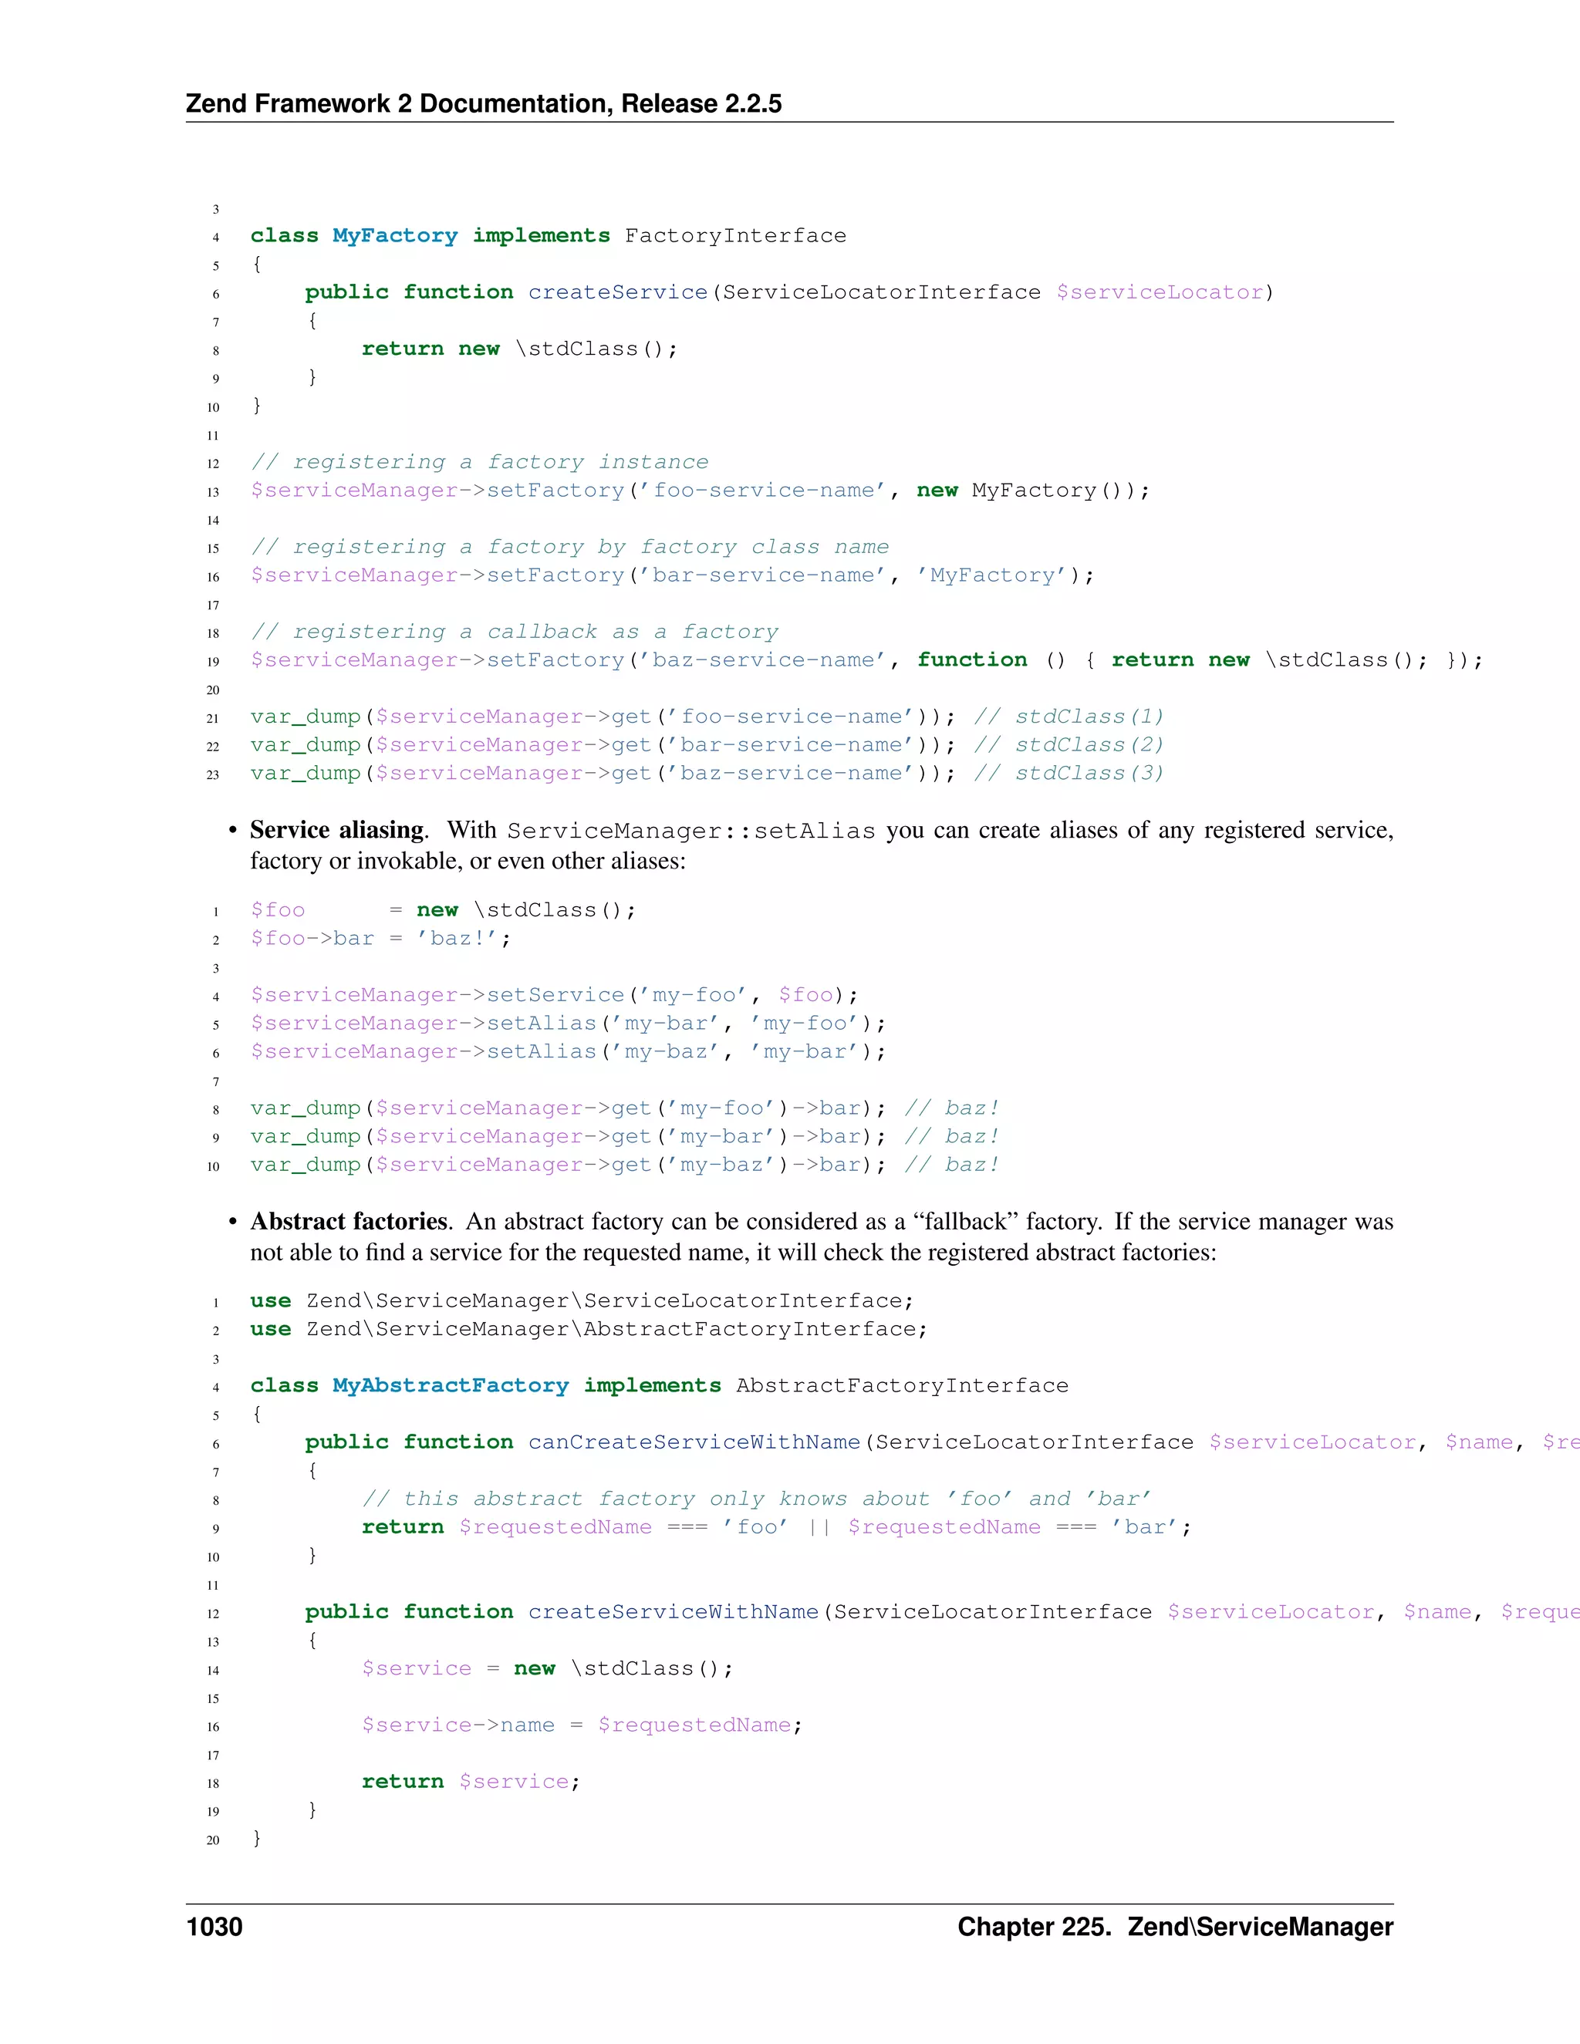Click the page header 'Zend Framework 2 Documentation, Release 2.2.5'

click(483, 103)
